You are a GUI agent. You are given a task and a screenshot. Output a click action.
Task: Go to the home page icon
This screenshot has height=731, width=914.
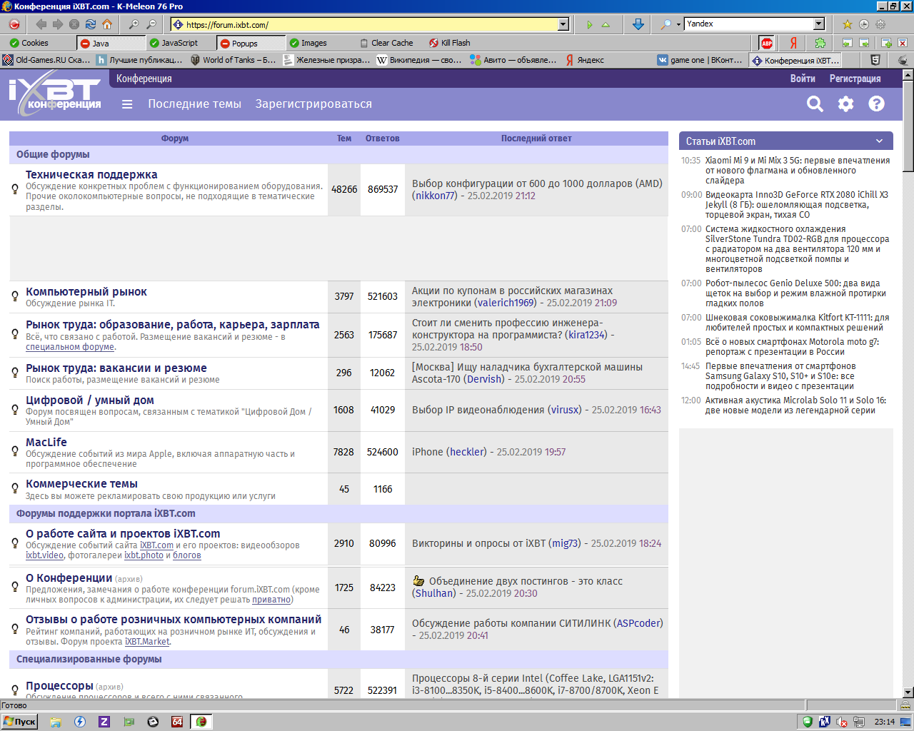[x=107, y=24]
